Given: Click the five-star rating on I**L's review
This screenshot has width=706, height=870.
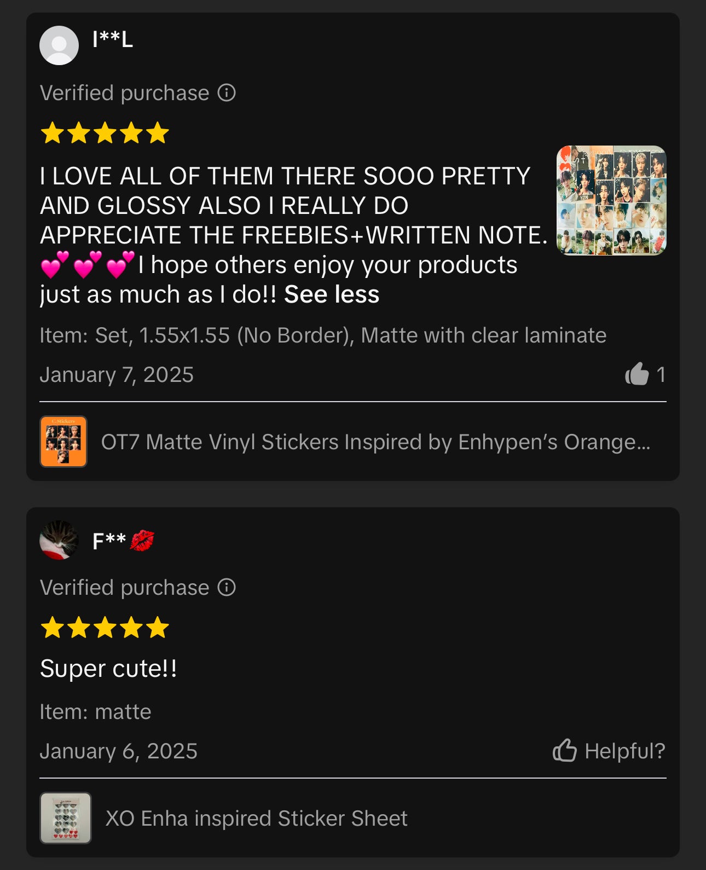Looking at the screenshot, I should (x=105, y=133).
